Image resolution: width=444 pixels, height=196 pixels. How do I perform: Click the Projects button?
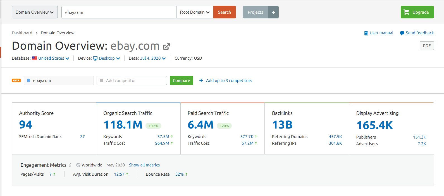[x=256, y=12]
